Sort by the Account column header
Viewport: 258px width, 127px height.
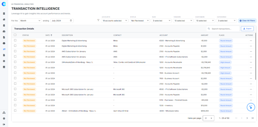pos(163,35)
